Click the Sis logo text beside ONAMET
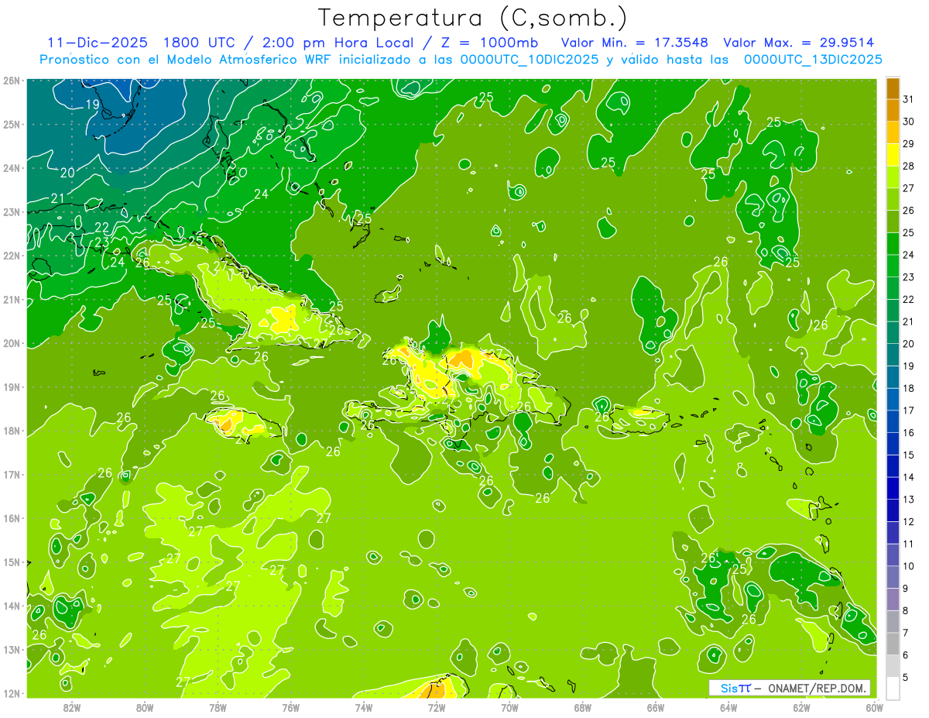The width and height of the screenshot is (929, 718). 731,688
